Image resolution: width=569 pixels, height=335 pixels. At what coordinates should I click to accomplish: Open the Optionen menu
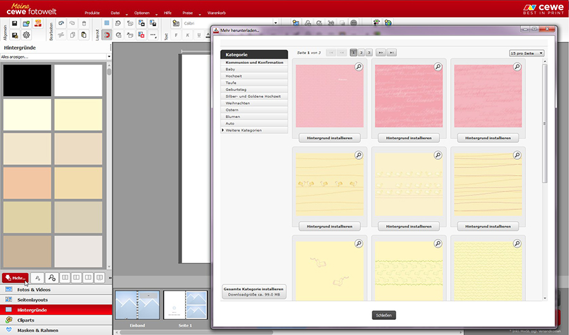(x=142, y=13)
